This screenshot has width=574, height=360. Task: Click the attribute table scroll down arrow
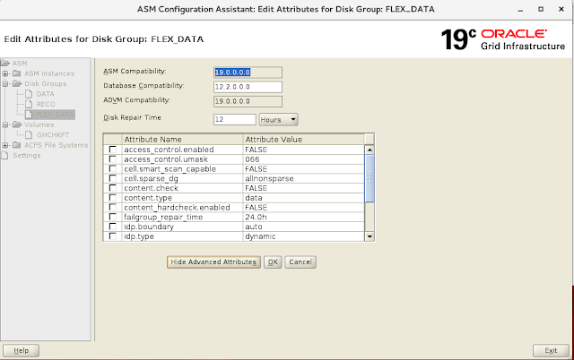(370, 236)
